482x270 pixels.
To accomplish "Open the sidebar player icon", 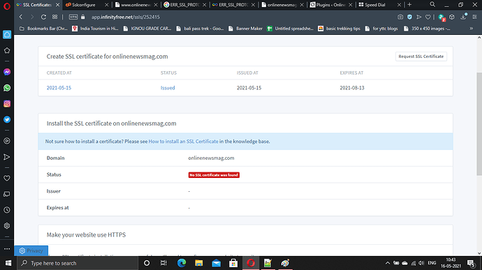I will pos(7,141).
